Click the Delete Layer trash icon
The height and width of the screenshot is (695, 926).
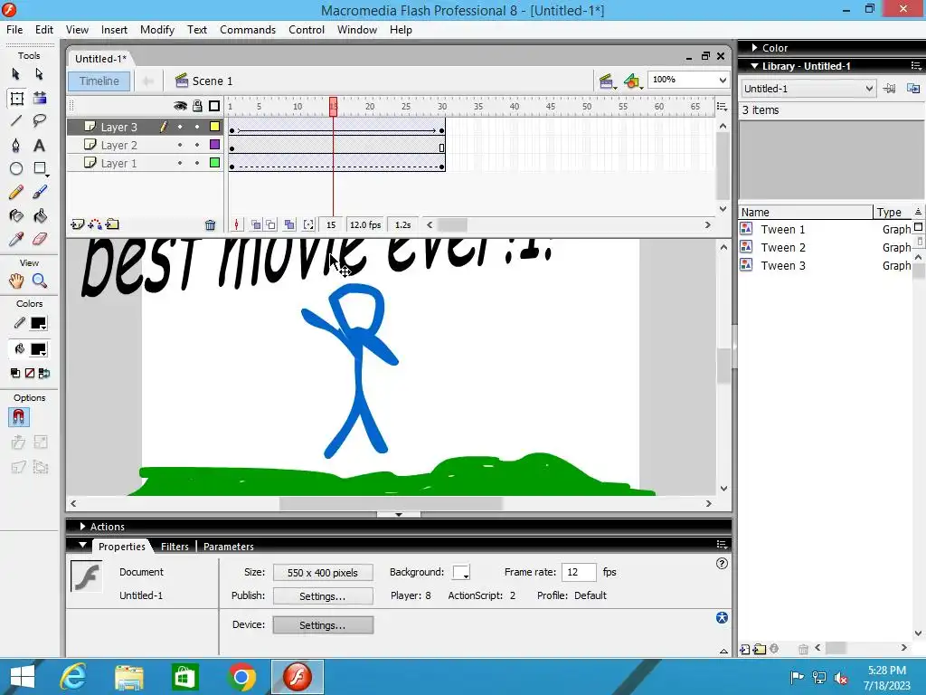pyautogui.click(x=210, y=224)
